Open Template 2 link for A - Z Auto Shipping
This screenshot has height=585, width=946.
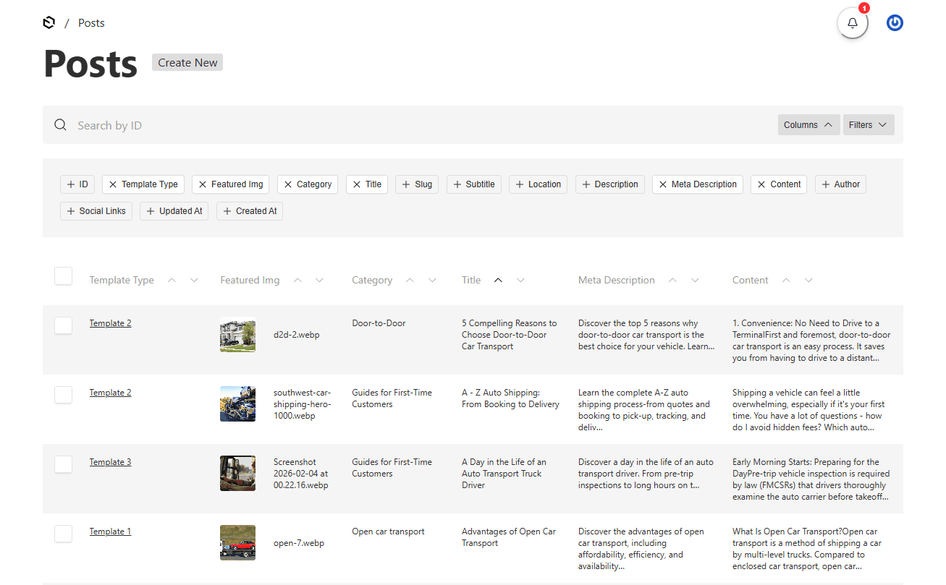tap(111, 393)
